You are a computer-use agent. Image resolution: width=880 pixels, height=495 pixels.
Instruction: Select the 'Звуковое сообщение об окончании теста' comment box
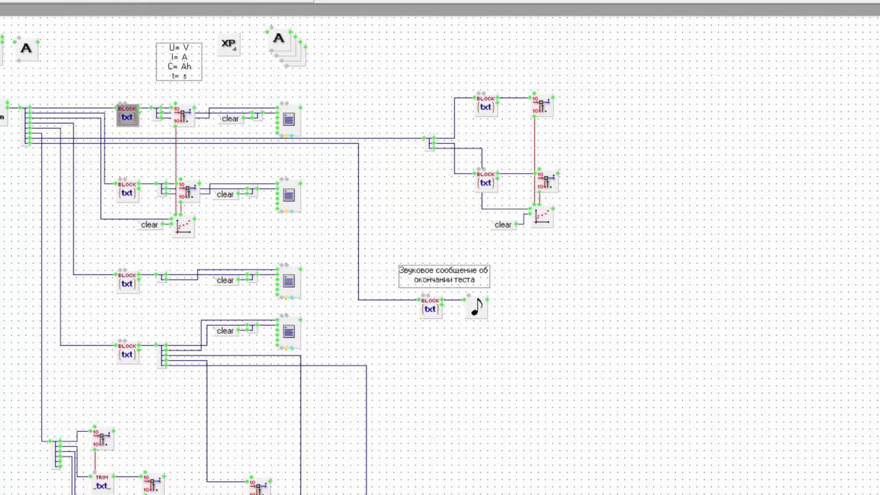point(444,275)
